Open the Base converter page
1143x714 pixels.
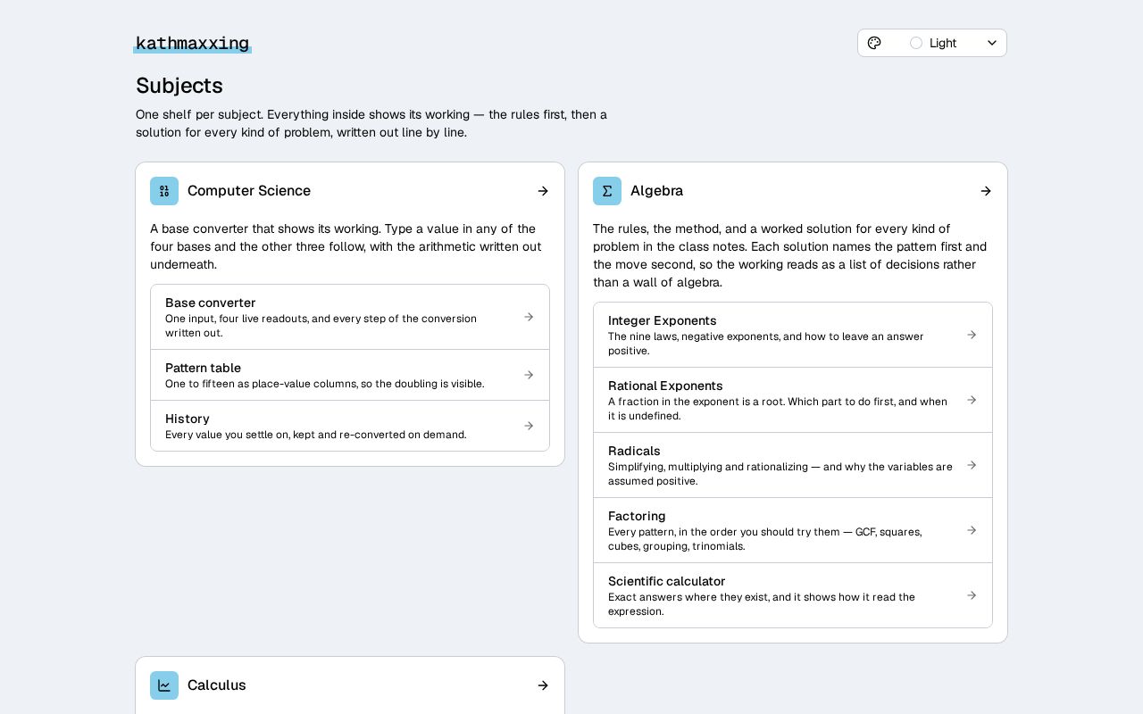tap(350, 317)
